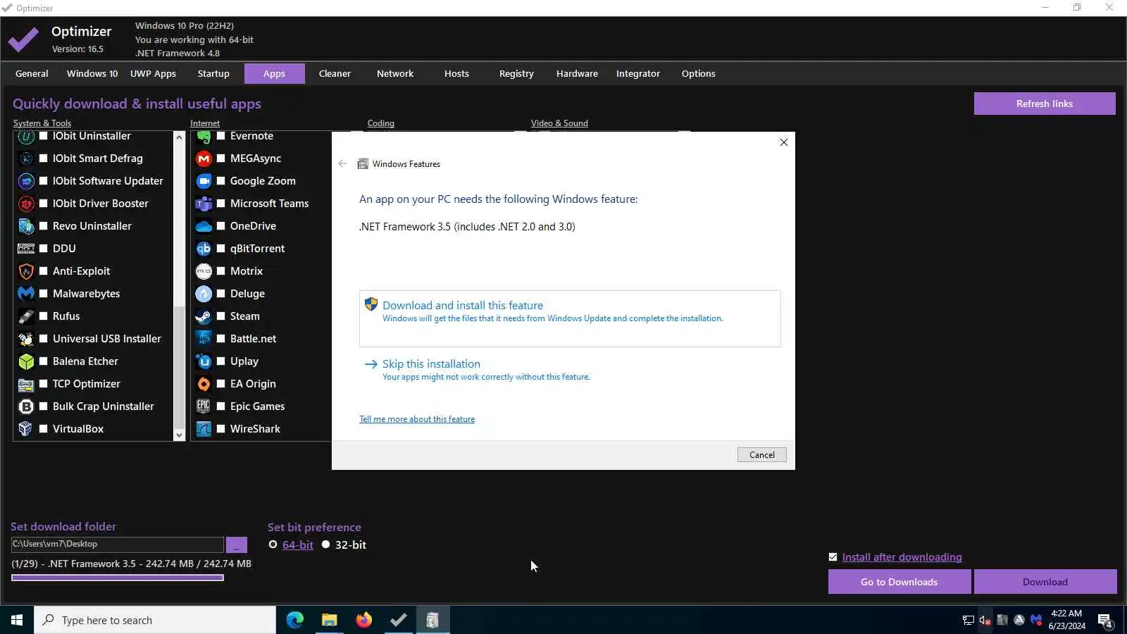The height and width of the screenshot is (634, 1127).
Task: Open the Go to Downloads button
Action: (x=899, y=582)
